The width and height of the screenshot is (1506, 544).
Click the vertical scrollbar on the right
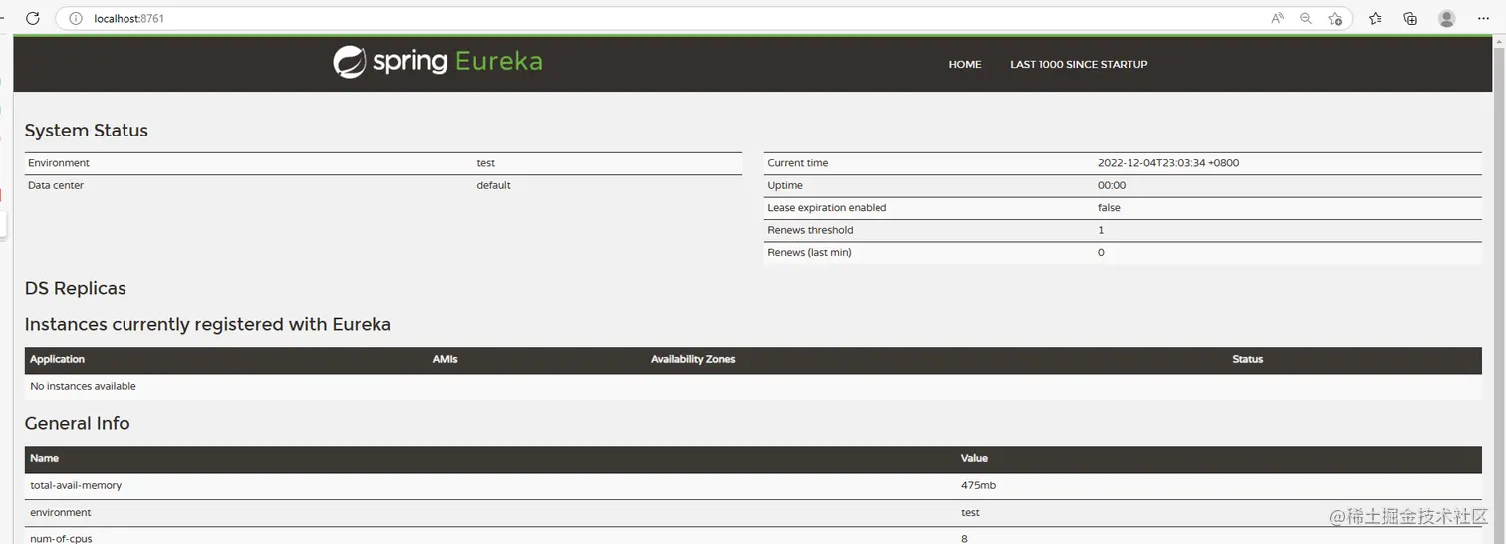[1499, 290]
